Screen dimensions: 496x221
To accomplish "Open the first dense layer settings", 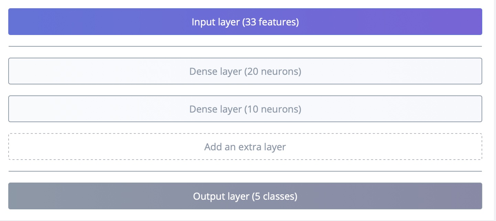I will point(245,71).
